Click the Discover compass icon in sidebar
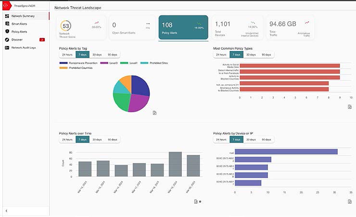 click(x=7, y=39)
